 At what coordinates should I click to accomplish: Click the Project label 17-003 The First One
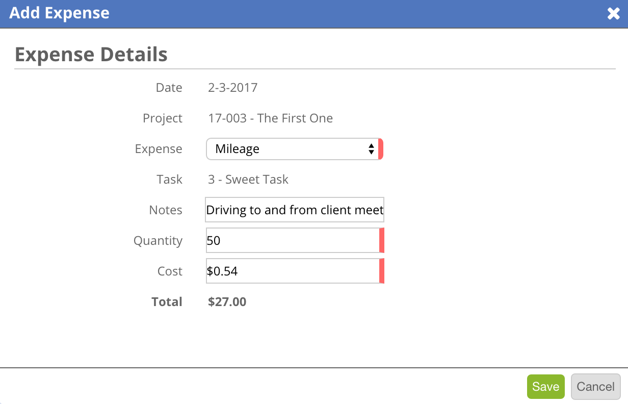coord(269,118)
